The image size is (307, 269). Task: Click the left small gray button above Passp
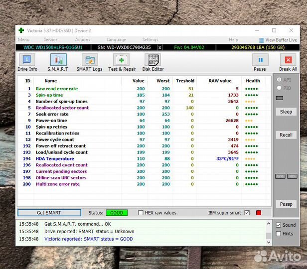coord(280,176)
